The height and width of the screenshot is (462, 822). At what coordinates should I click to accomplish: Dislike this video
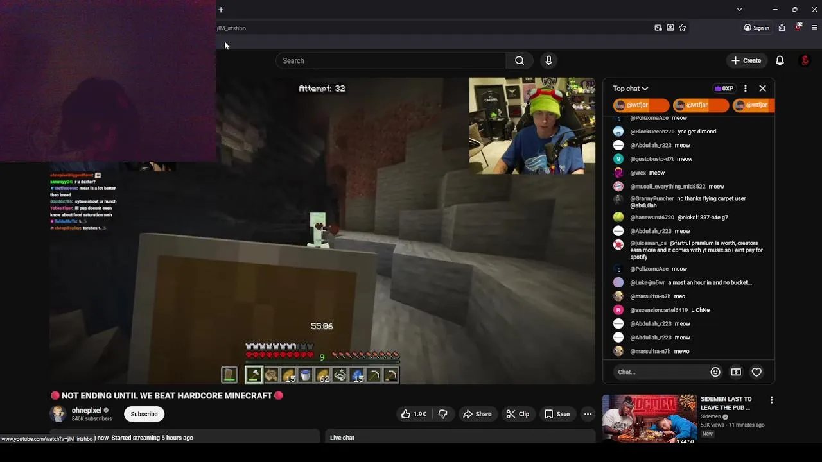pos(442,414)
